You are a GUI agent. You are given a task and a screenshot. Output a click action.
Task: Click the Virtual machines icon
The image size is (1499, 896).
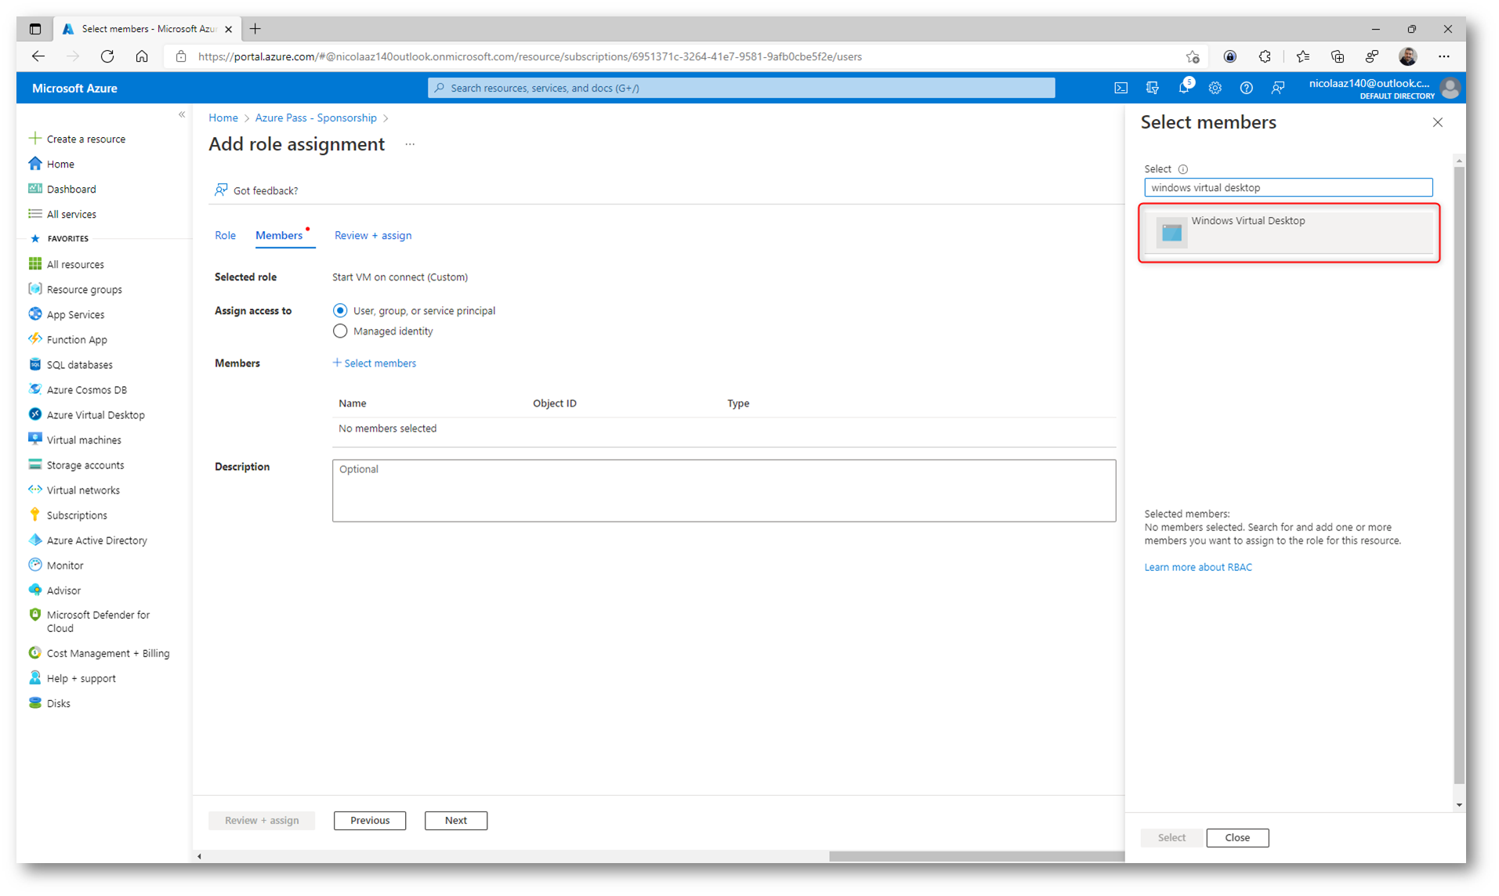point(34,439)
